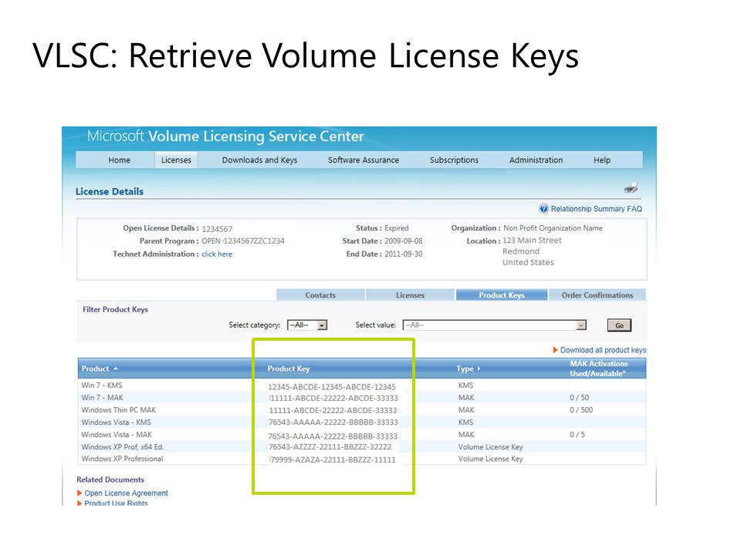Viewport: 741px width, 555px height.
Task: Select the Win 7 - KMS product row
Action: (x=361, y=385)
